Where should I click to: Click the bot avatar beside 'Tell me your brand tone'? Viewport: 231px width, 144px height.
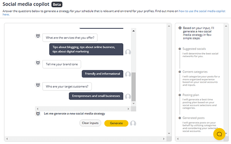click(x=38, y=63)
